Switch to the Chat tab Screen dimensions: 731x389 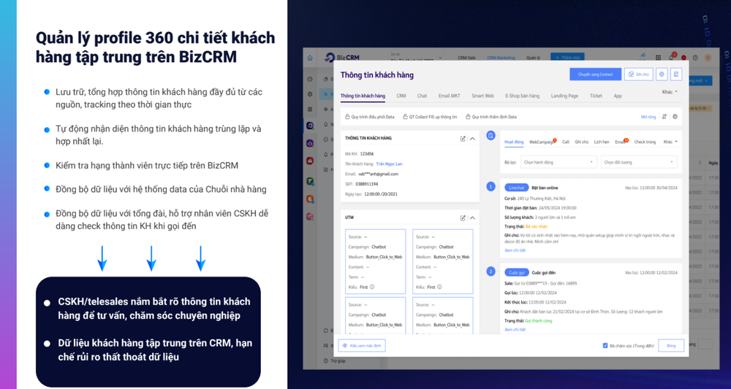tap(422, 96)
